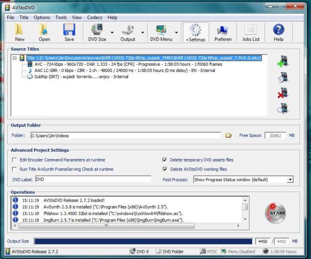
Task: Open Preferences from the toolbar
Action: [x=223, y=33]
